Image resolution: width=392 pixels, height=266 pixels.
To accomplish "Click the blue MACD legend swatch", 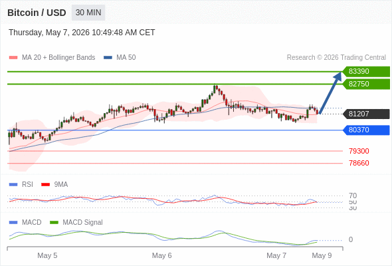I will (13, 223).
